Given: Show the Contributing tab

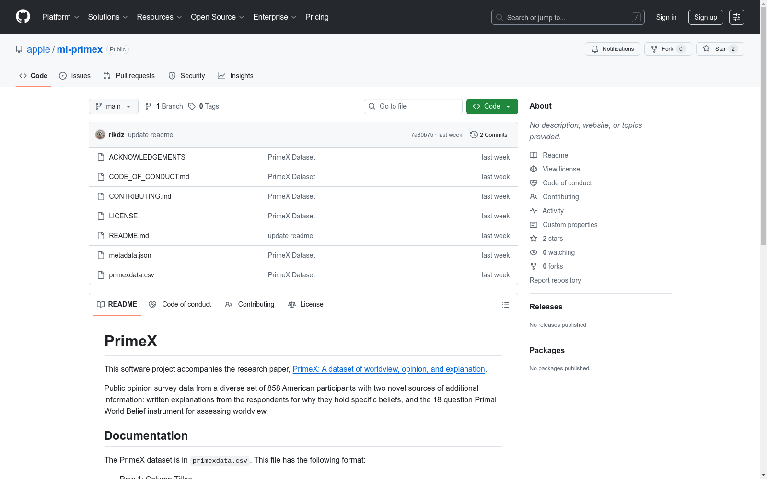Looking at the screenshot, I should pyautogui.click(x=249, y=304).
